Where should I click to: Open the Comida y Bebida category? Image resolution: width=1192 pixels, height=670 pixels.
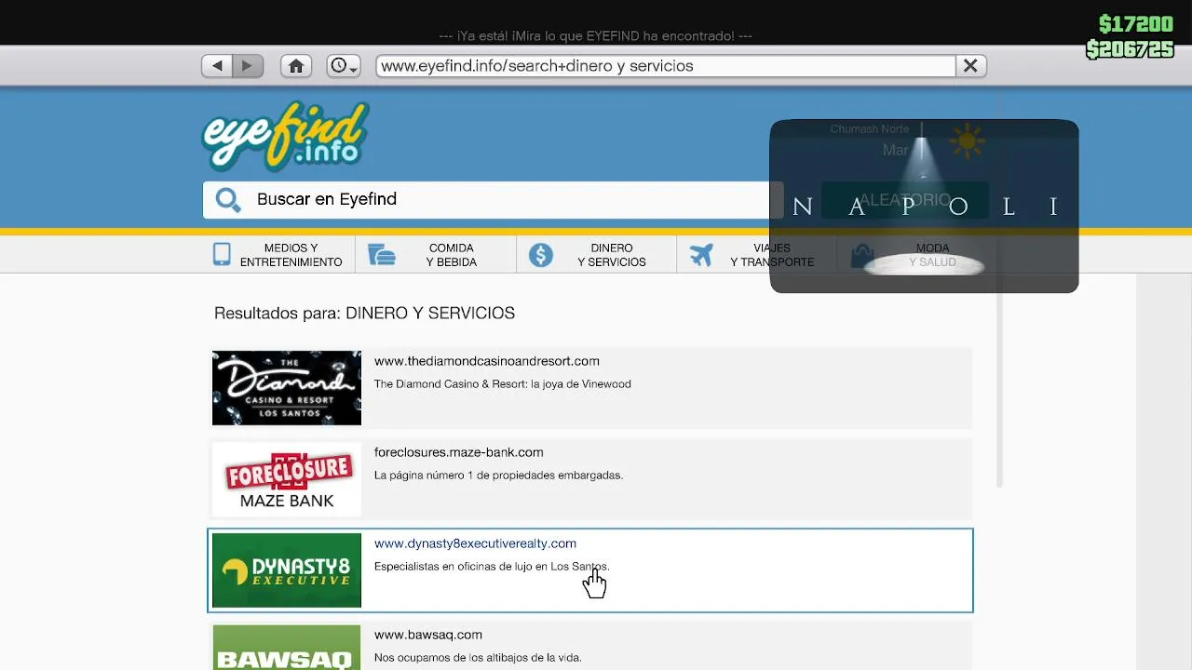point(436,255)
